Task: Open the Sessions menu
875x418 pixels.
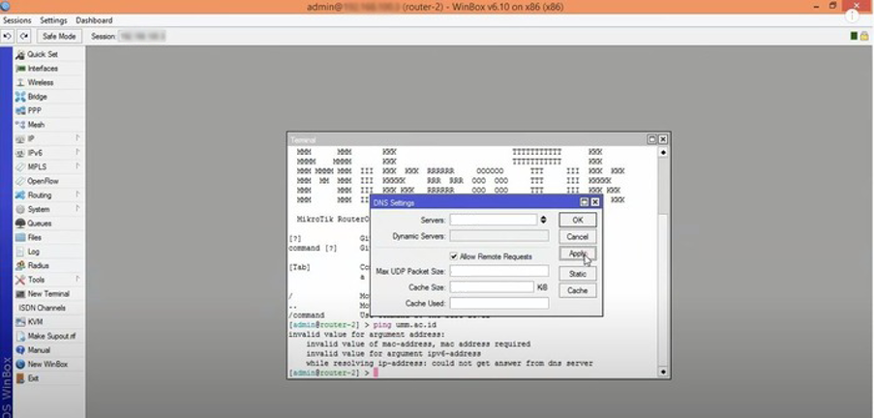Action: (x=16, y=20)
